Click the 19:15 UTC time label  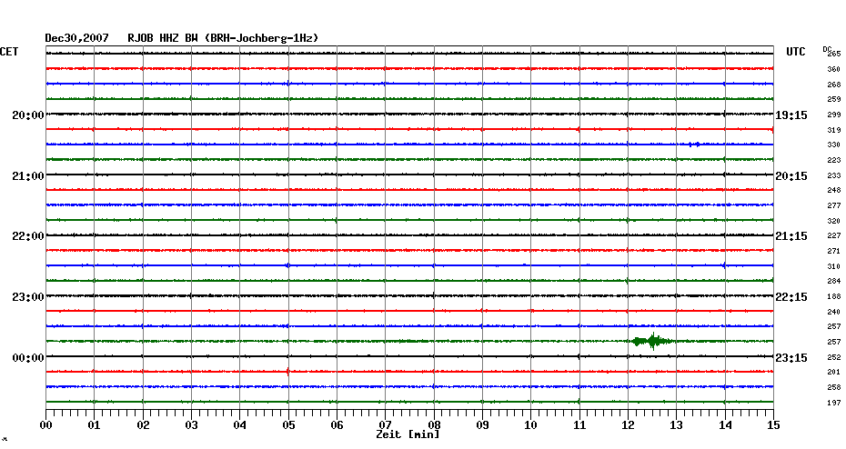(791, 115)
